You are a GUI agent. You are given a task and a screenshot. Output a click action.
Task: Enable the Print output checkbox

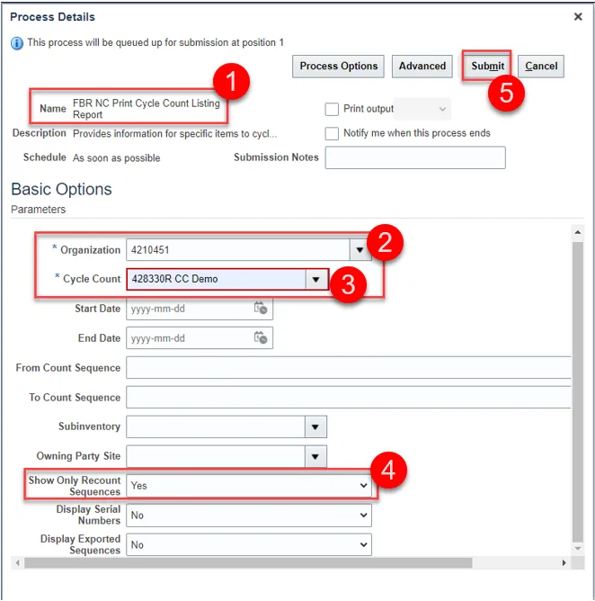(332, 109)
